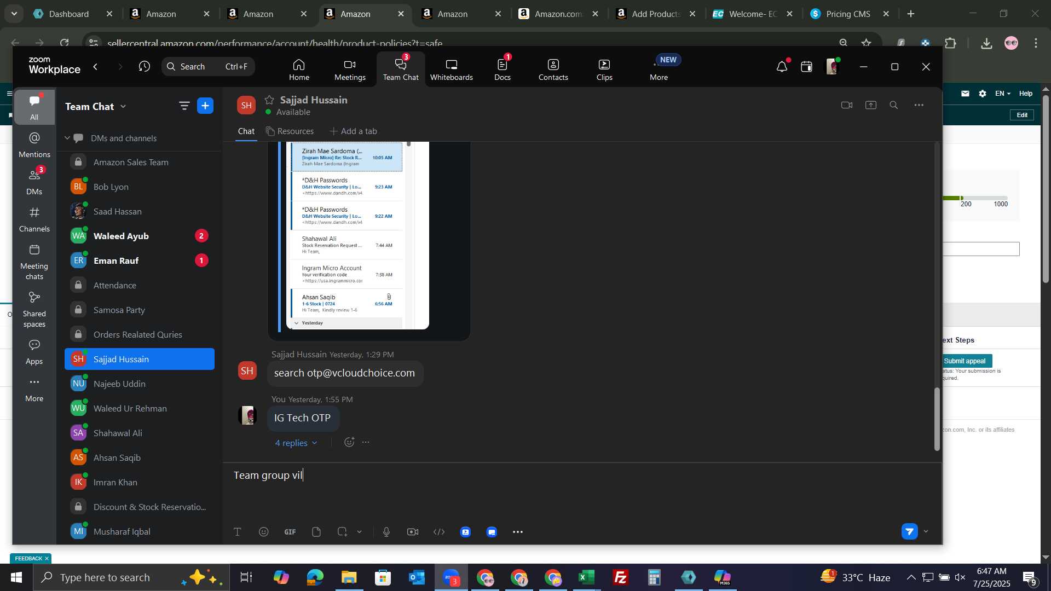
Task: Open GIF picker in composer
Action: tap(290, 532)
